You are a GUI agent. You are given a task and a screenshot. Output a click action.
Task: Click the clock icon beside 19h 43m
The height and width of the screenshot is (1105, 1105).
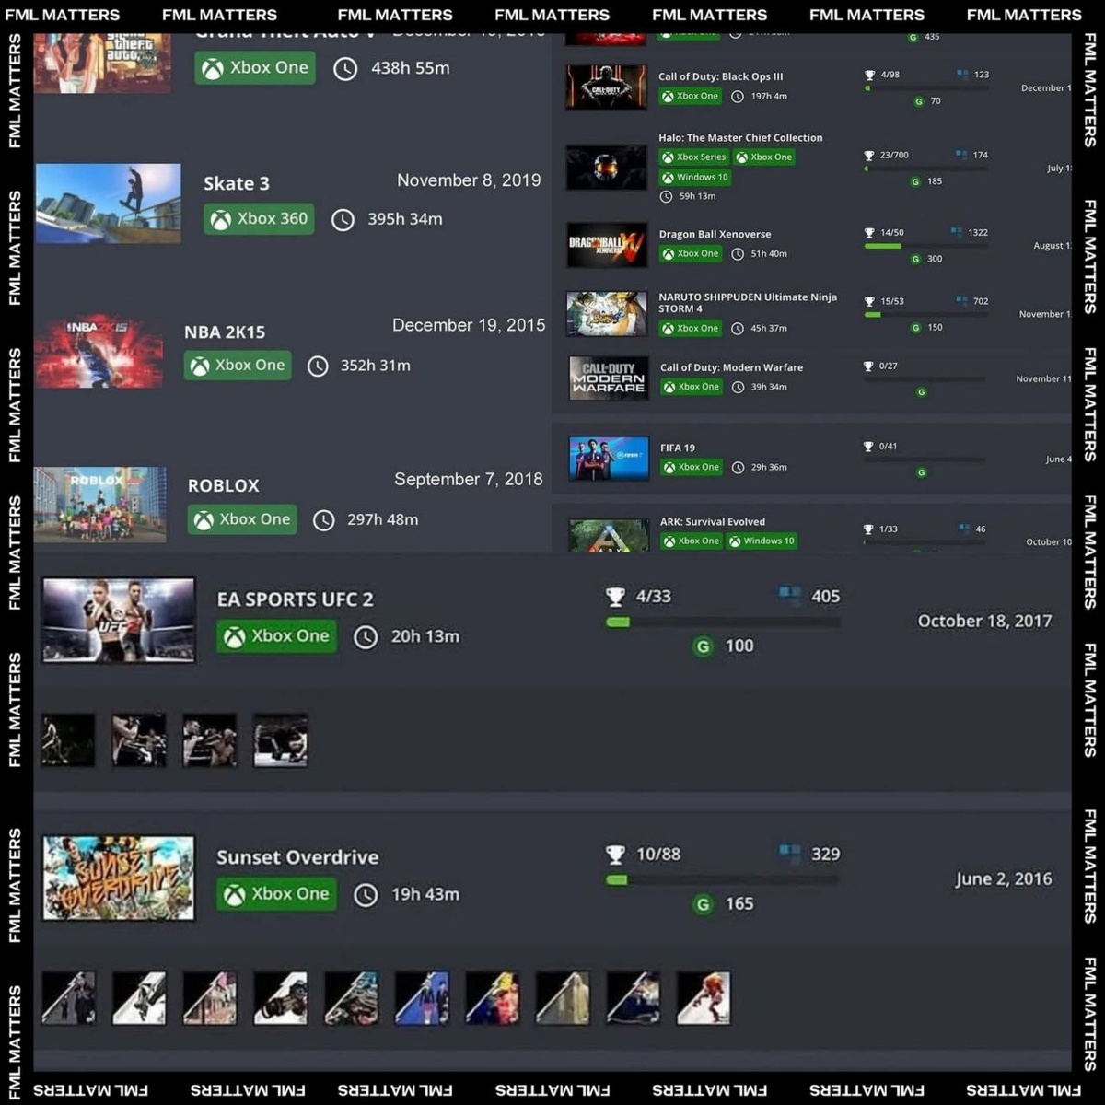click(x=366, y=895)
